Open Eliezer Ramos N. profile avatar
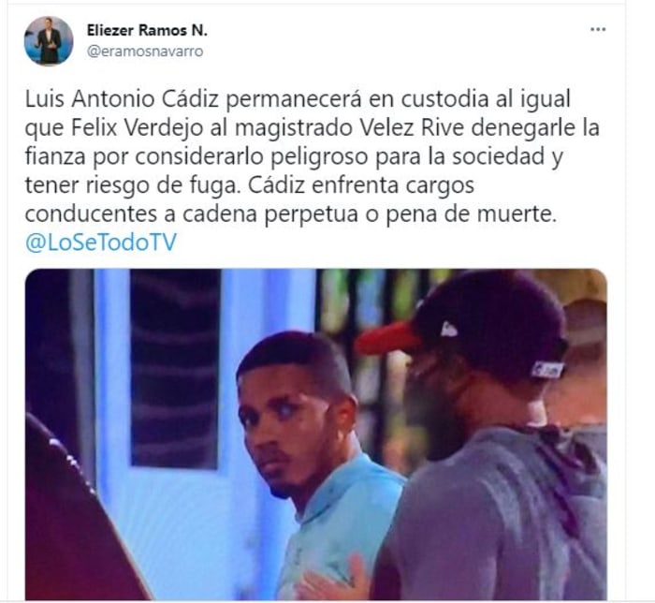 click(49, 41)
